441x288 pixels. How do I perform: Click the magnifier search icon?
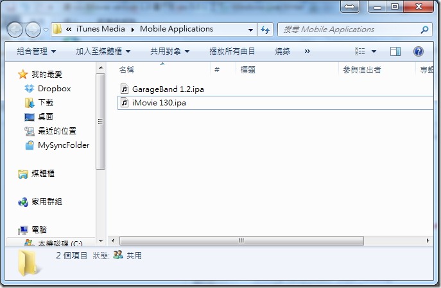[425, 30]
